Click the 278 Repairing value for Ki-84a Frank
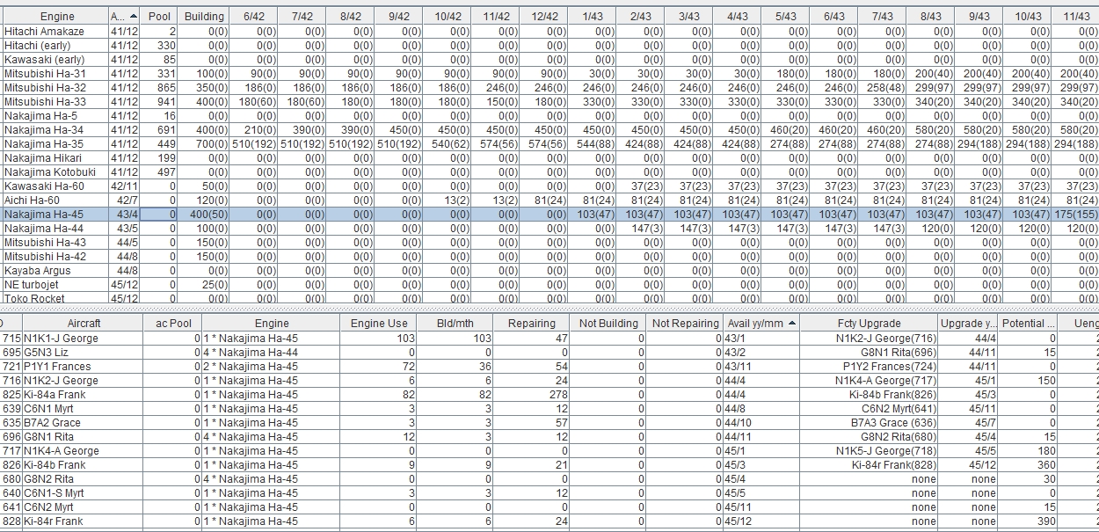1099x532 pixels. tap(532, 394)
